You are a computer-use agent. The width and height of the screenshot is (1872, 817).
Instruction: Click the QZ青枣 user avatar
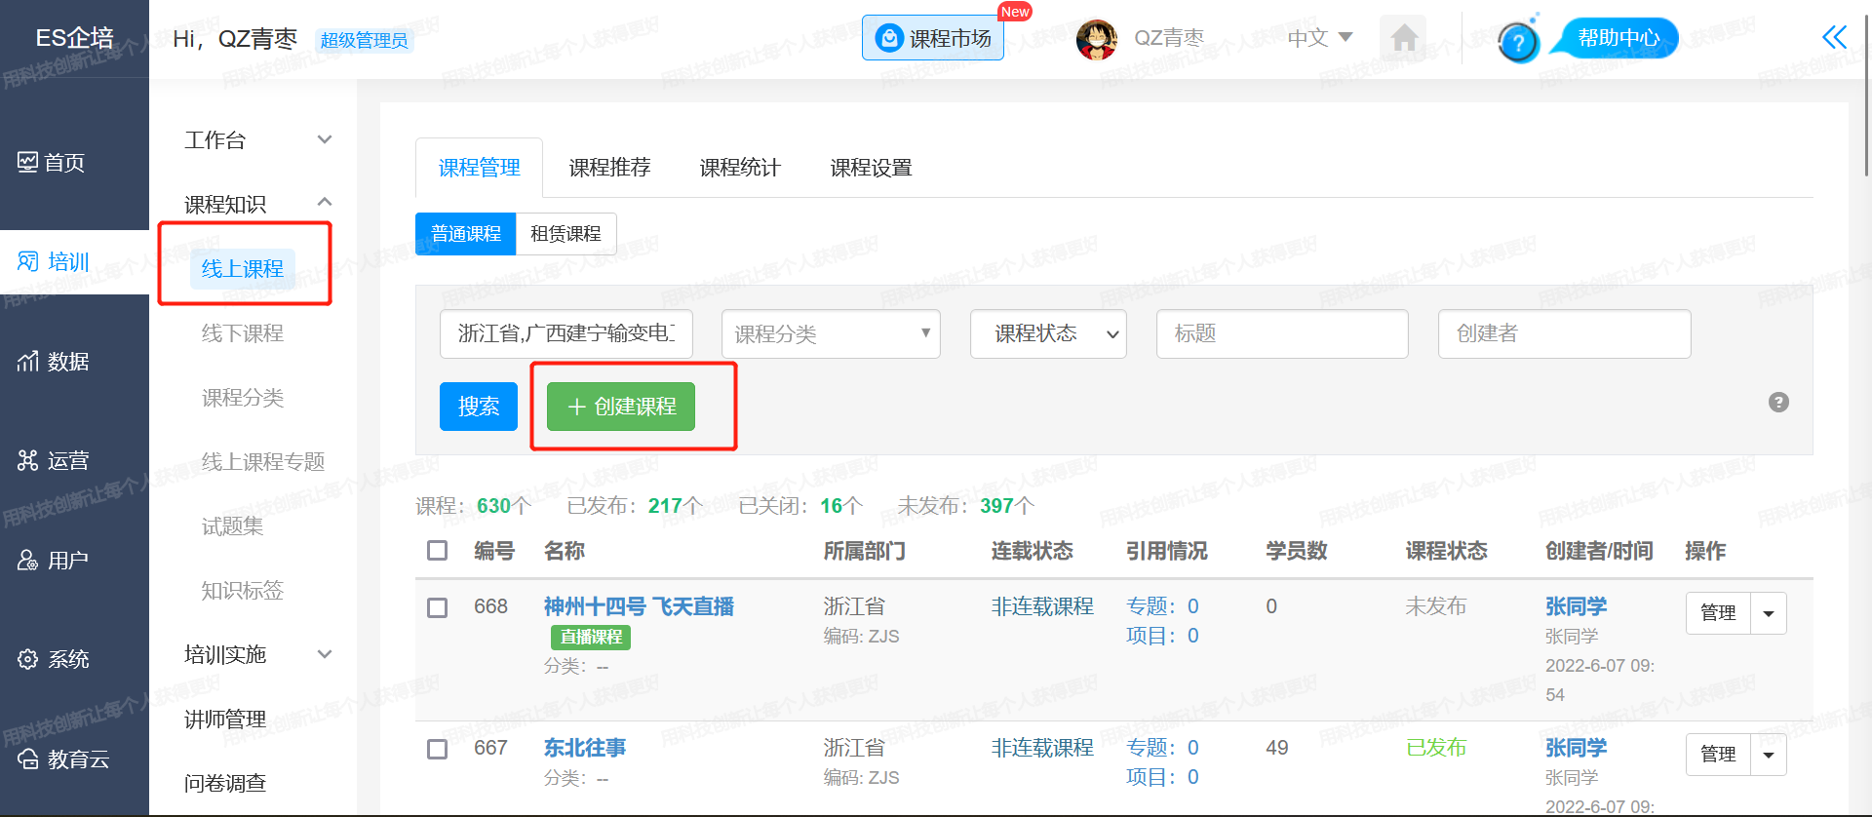click(1097, 39)
